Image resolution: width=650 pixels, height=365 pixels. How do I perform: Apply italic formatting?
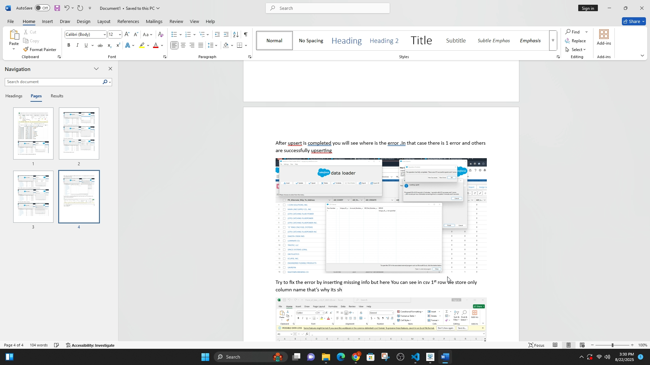point(78,45)
